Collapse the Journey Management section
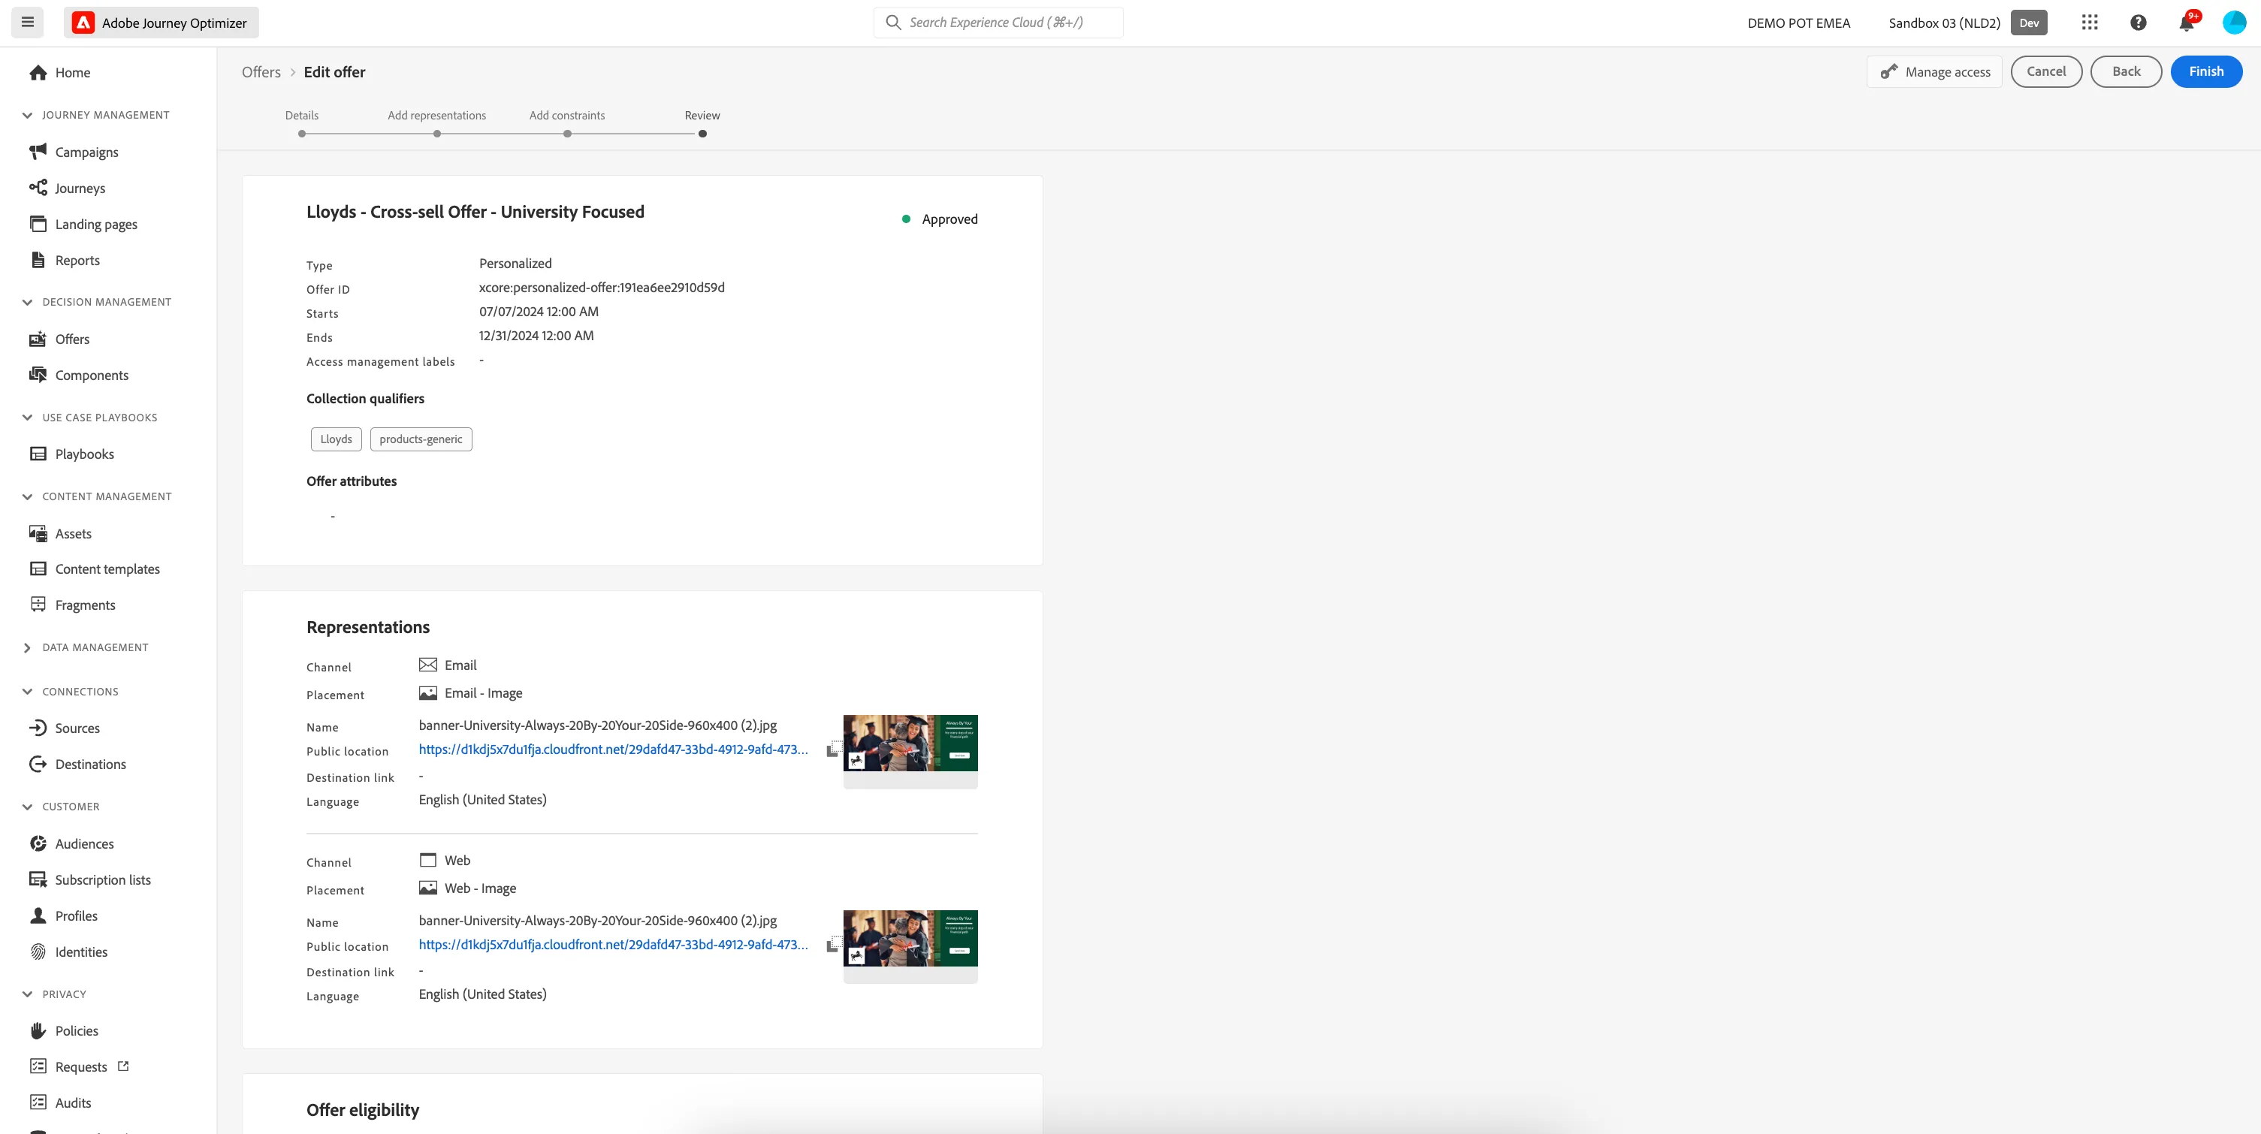The height and width of the screenshot is (1134, 2261). point(27,115)
